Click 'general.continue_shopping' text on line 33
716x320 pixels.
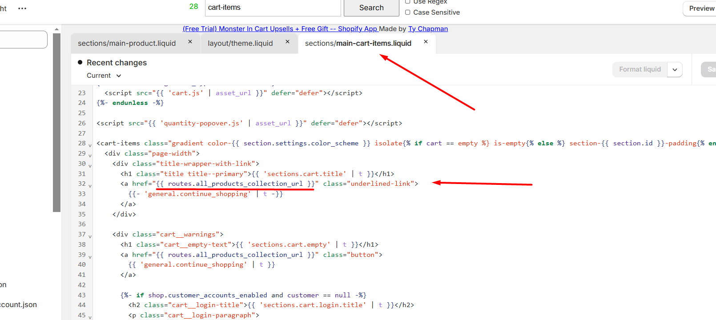[197, 194]
